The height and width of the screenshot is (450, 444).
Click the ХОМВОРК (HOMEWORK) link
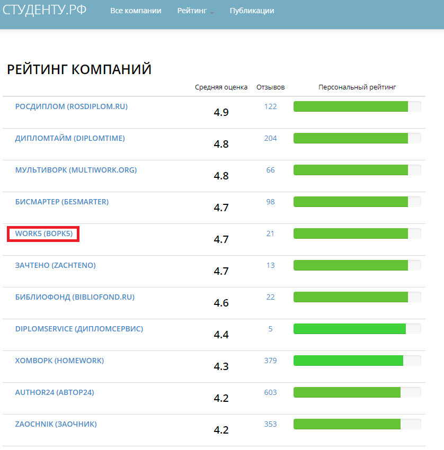pos(59,361)
